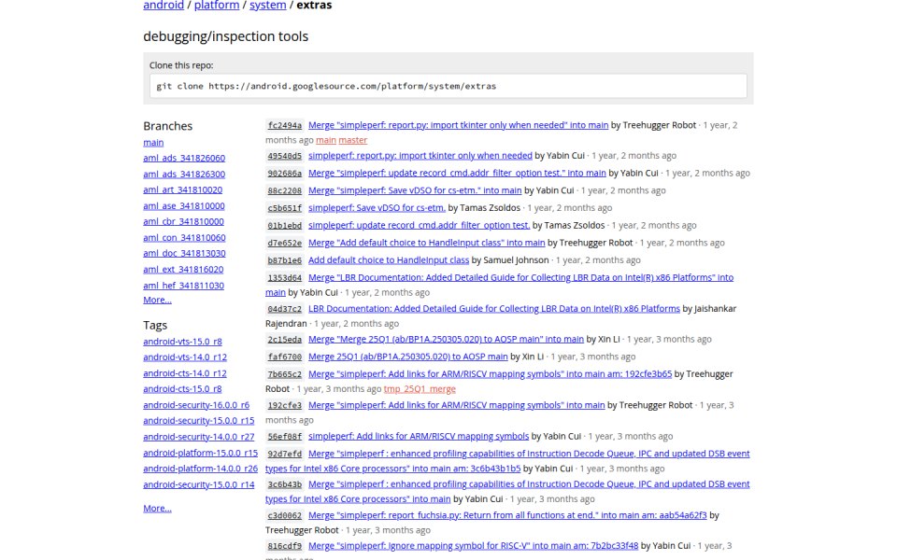Open commit hash d7e652e
The width and height of the screenshot is (897, 560).
tap(284, 243)
